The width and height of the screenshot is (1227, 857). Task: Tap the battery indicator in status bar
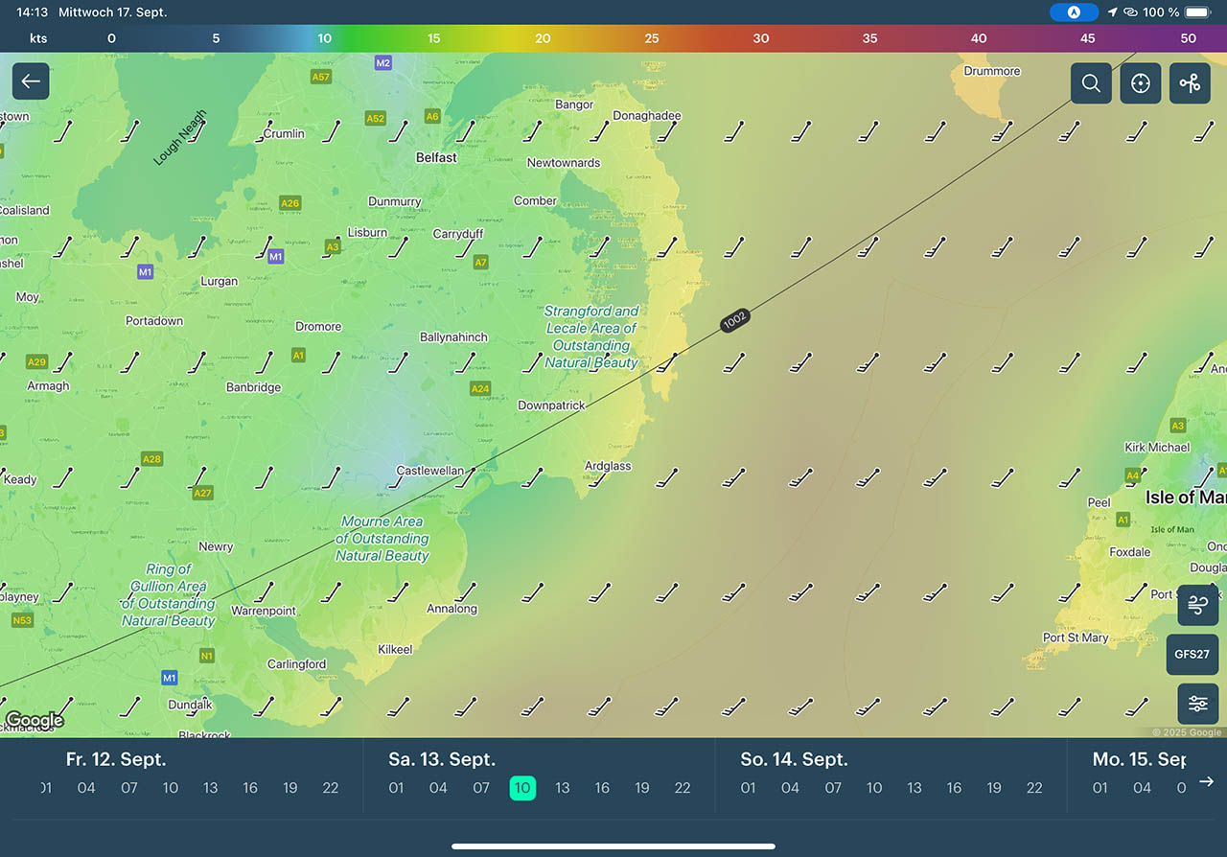[1197, 12]
